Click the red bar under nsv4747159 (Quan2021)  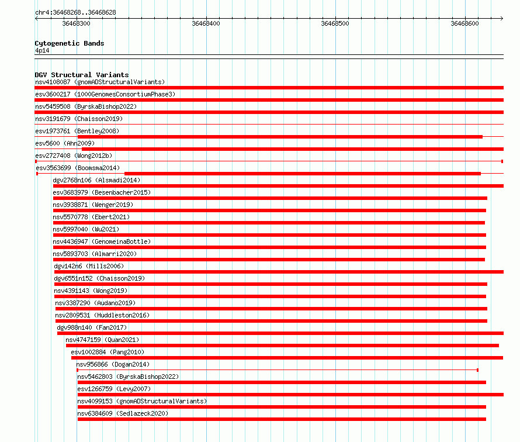click(x=282, y=346)
